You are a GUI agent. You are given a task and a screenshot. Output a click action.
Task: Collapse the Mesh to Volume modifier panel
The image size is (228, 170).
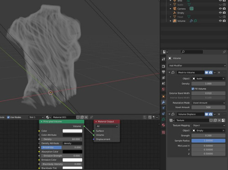click(x=169, y=72)
